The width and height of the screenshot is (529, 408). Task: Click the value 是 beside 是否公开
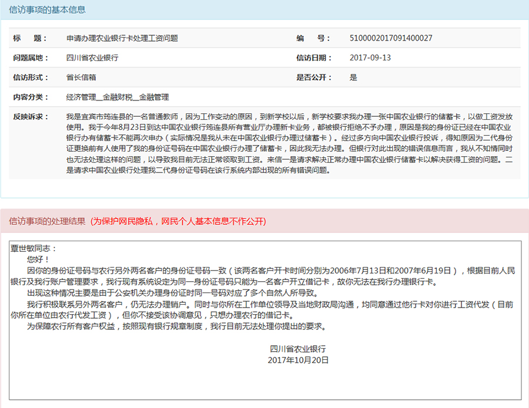coord(353,77)
